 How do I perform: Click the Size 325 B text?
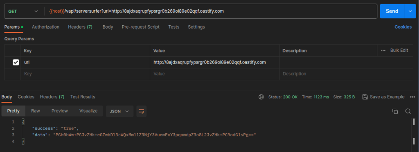tap(344, 97)
